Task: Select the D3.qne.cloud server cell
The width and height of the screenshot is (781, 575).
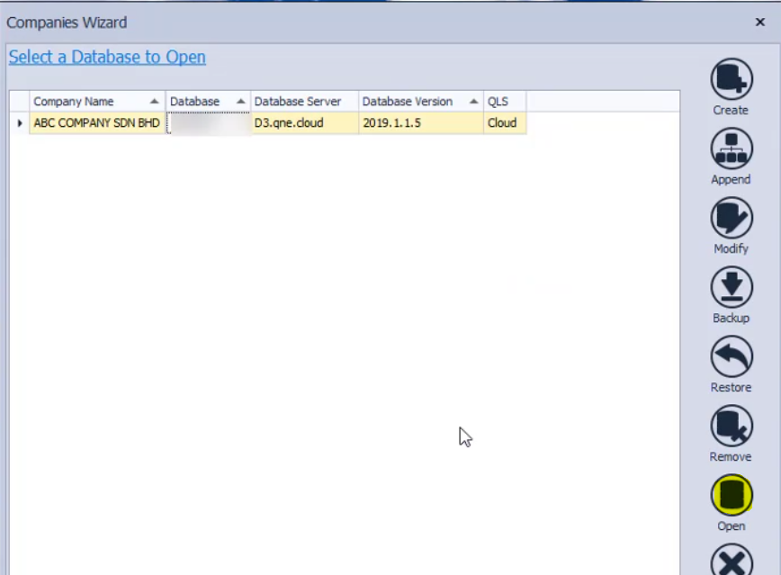Action: click(x=304, y=122)
